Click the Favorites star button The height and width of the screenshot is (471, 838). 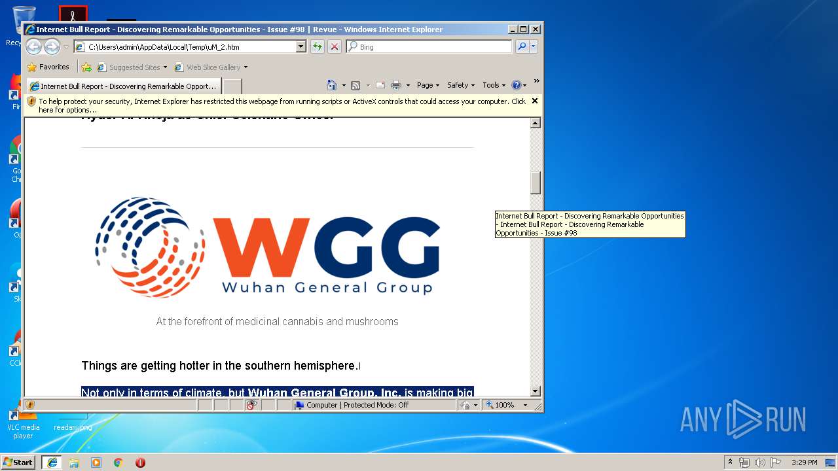click(48, 67)
